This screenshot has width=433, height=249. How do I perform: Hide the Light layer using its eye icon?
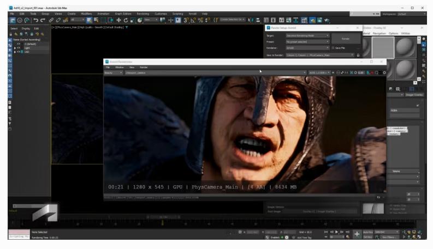coord(18,47)
